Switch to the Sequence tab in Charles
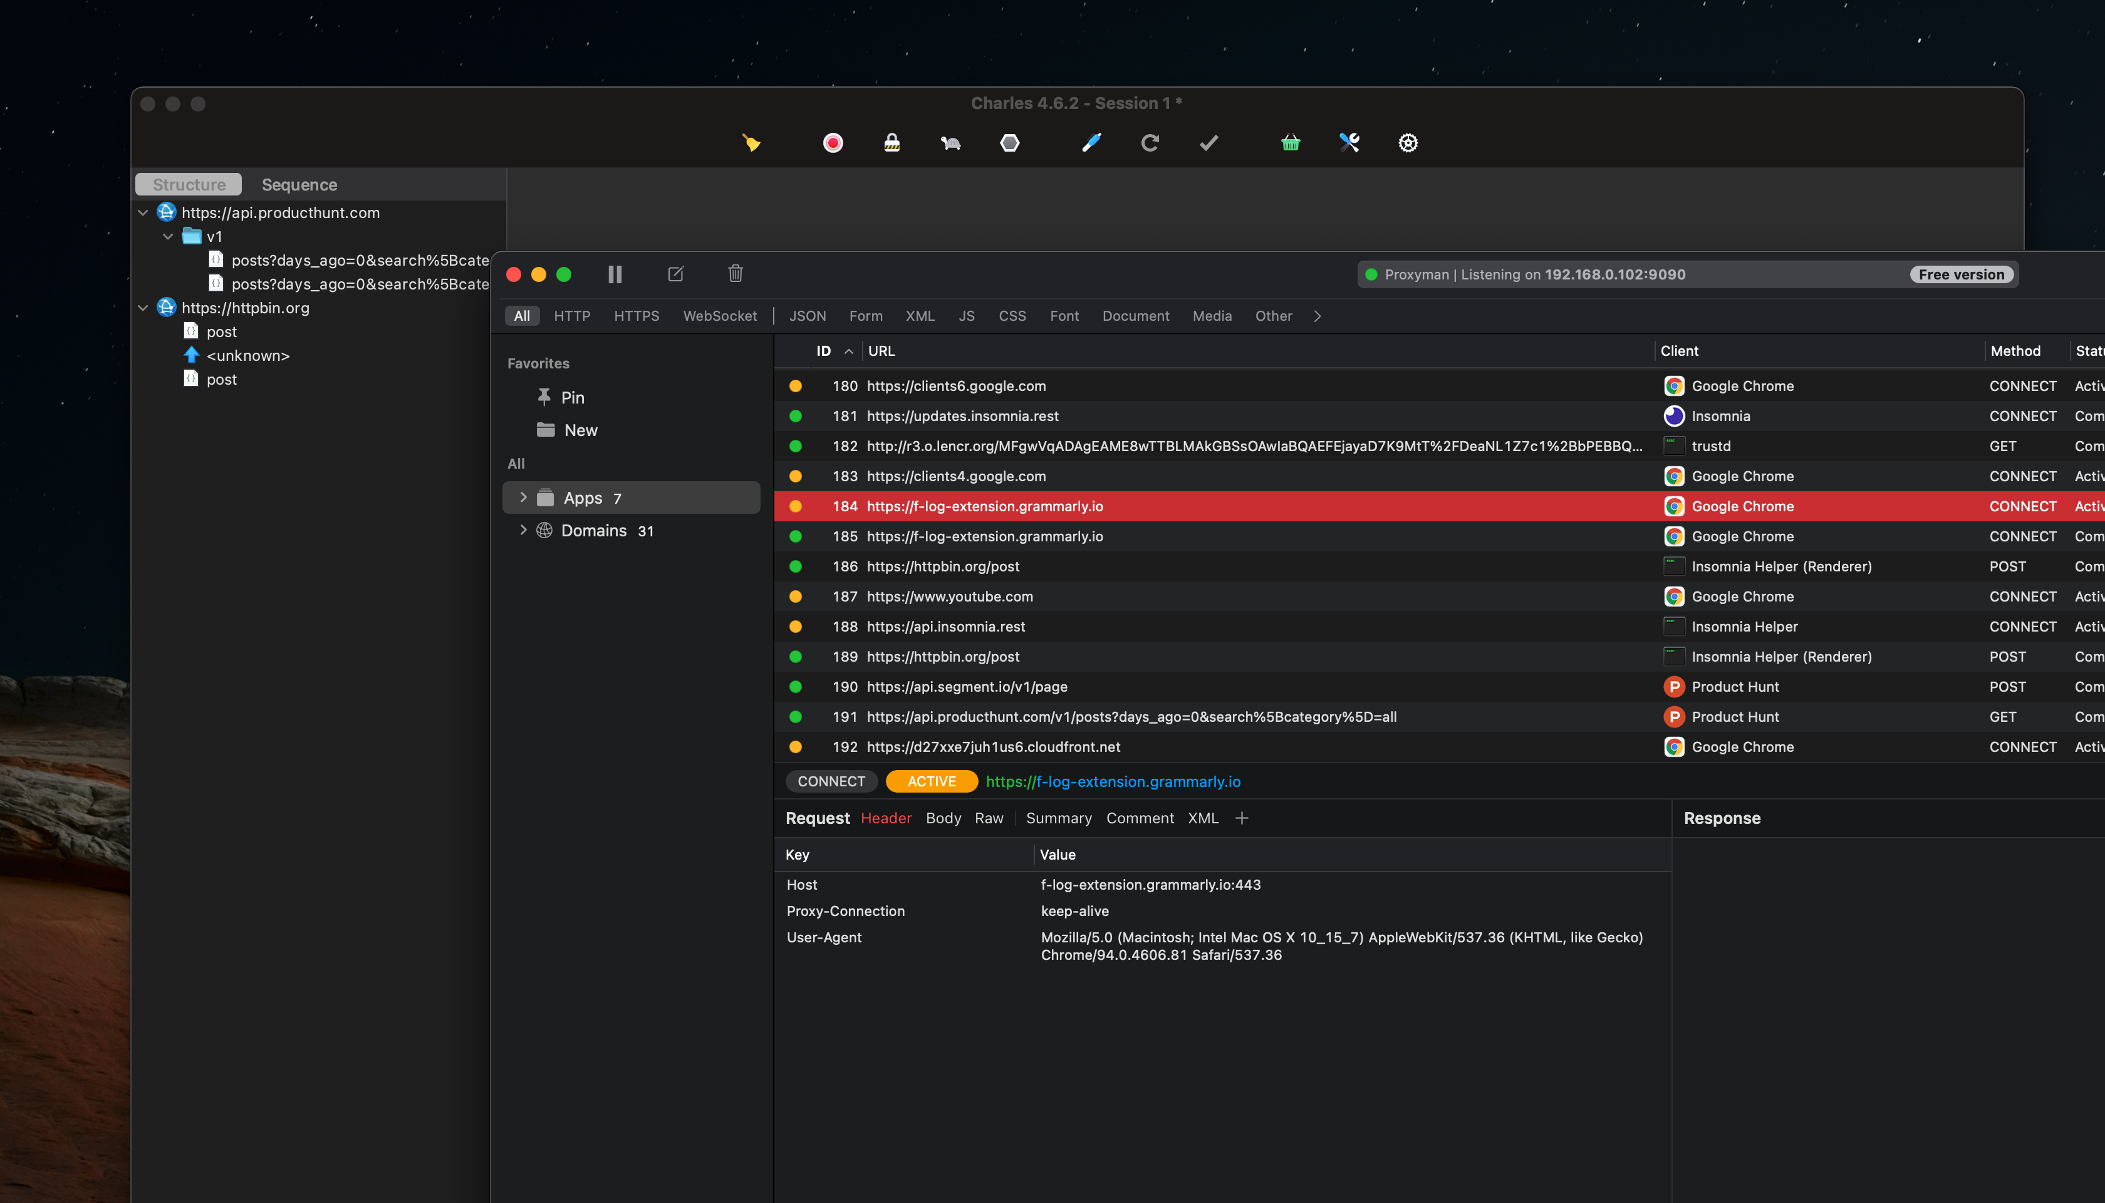 pos(299,184)
